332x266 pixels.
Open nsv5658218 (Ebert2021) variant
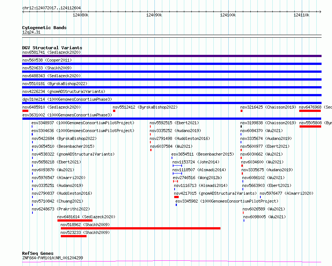pyautogui.click(x=56, y=162)
